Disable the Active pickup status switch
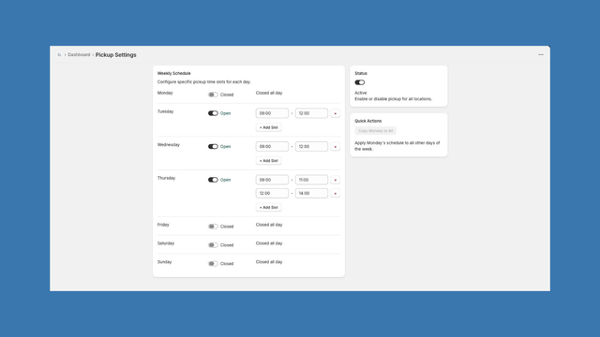Image resolution: width=600 pixels, height=337 pixels. pos(360,82)
